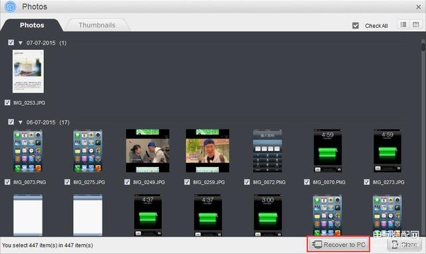
Task: Toggle the 06-07-2015 group checkbox
Action: pos(11,122)
